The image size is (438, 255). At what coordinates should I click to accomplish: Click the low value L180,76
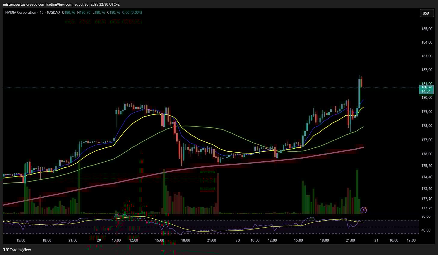pyautogui.click(x=99, y=13)
